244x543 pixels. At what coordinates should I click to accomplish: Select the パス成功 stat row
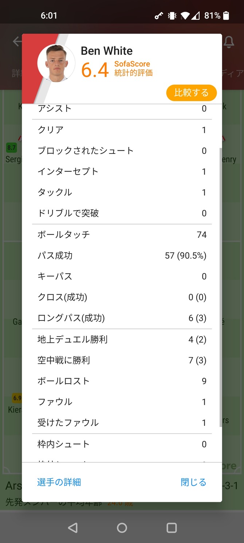click(122, 256)
